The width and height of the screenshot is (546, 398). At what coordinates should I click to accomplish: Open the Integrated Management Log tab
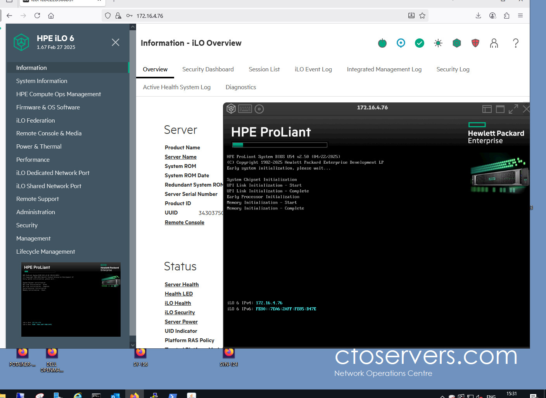[x=384, y=69]
